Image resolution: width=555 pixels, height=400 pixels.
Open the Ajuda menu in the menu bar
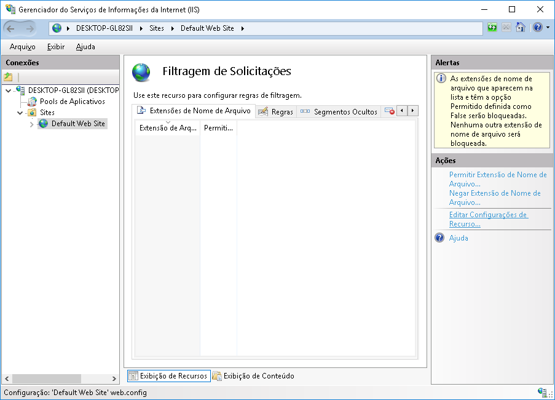click(85, 47)
